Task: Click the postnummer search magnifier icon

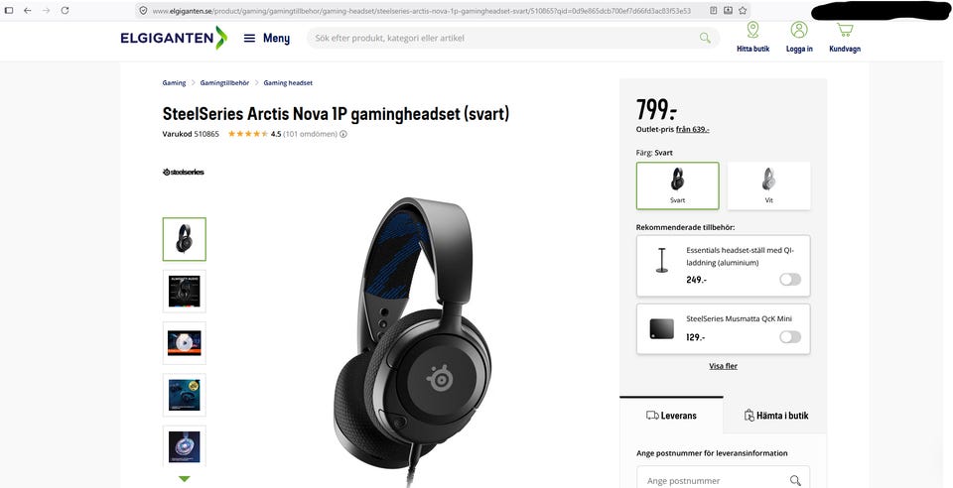Action: (x=795, y=480)
